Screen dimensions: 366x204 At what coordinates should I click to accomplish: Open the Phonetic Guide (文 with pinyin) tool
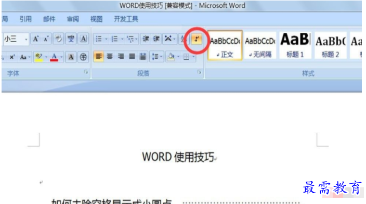(x=71, y=39)
